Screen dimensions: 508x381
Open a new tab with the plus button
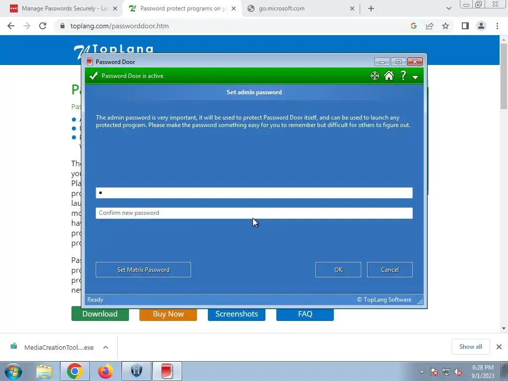point(371,9)
